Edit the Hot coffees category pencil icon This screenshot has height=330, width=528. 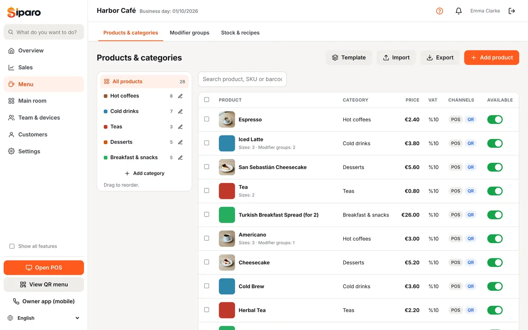click(180, 96)
